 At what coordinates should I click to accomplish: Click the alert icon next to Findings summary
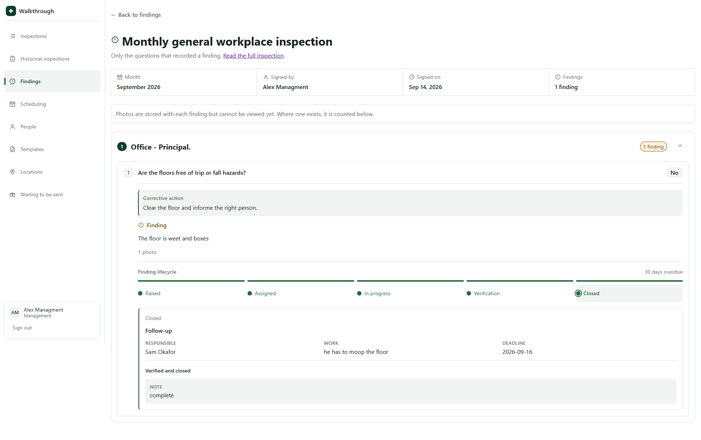point(558,77)
